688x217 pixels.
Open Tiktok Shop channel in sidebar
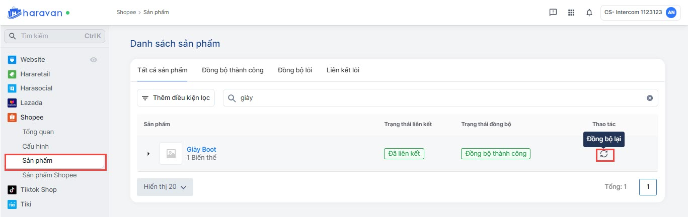pos(38,189)
